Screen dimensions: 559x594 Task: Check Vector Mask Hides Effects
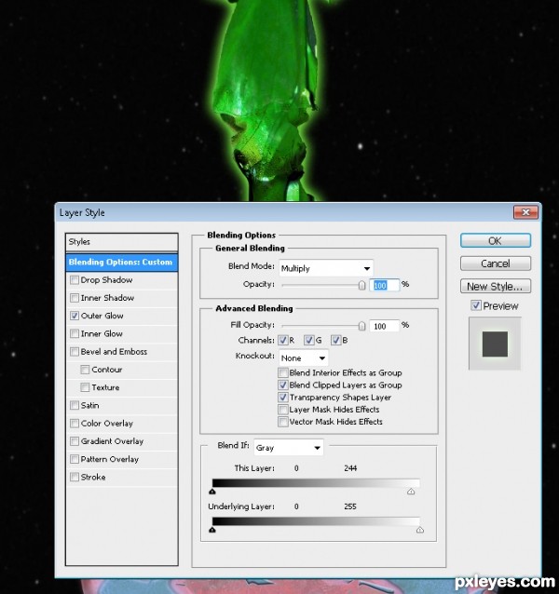point(283,422)
